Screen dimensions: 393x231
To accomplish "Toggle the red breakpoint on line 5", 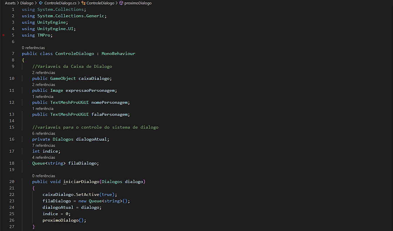I will (x=4, y=35).
